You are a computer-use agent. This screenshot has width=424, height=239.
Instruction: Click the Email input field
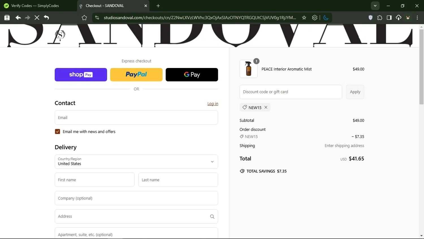tap(136, 117)
